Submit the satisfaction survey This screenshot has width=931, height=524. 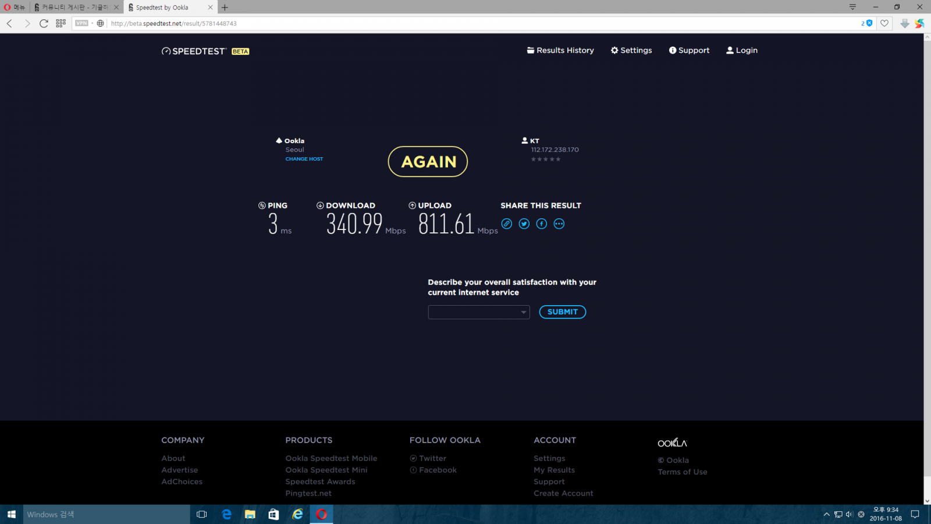562,312
